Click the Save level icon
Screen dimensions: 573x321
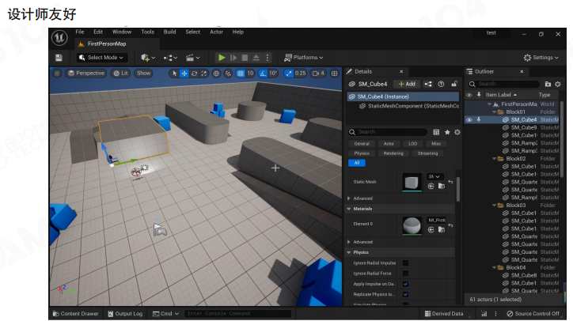(59, 58)
